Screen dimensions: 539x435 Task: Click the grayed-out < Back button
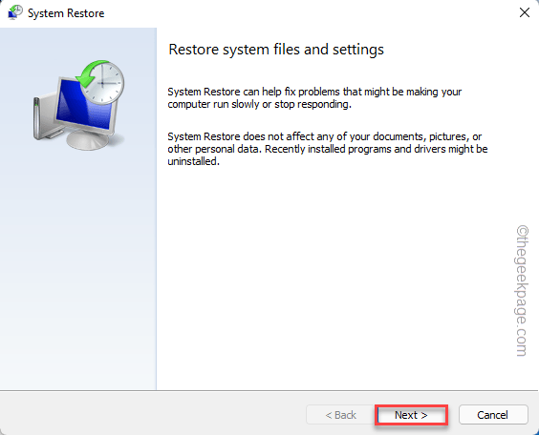(340, 415)
